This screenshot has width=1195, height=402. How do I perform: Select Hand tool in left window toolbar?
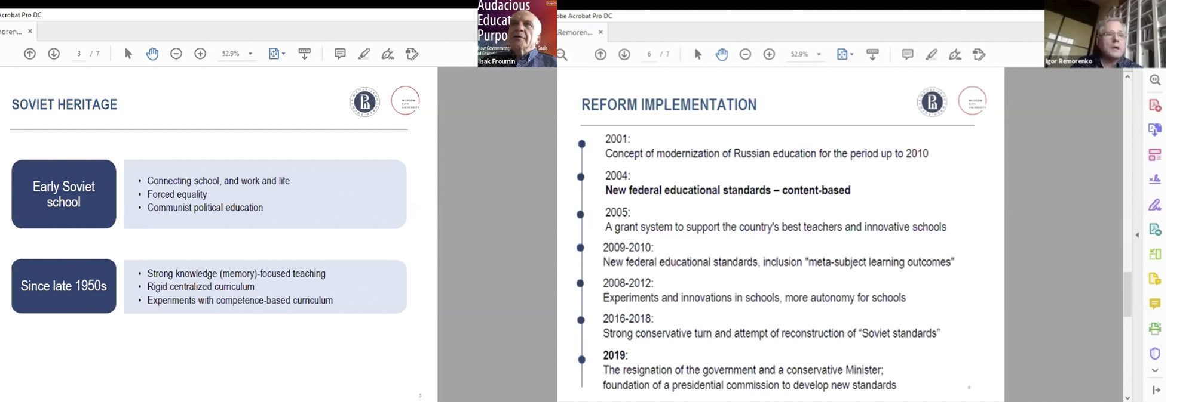(x=152, y=54)
